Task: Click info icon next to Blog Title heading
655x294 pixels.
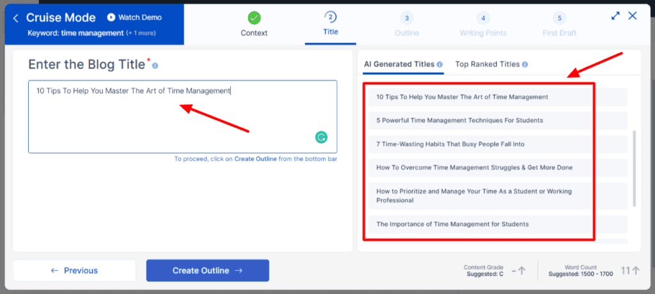Action: click(x=155, y=66)
